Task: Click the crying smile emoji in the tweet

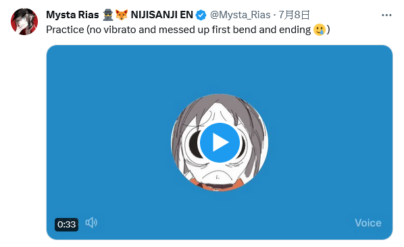Action: (x=320, y=30)
